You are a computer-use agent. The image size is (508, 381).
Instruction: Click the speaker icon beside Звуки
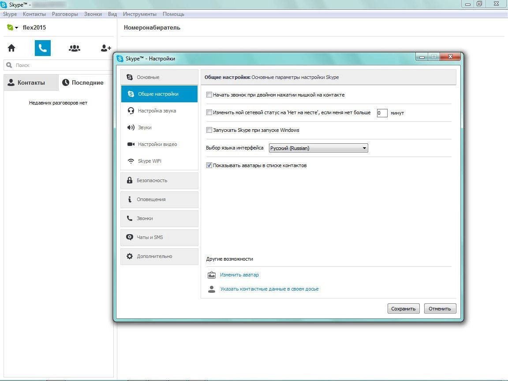(131, 127)
